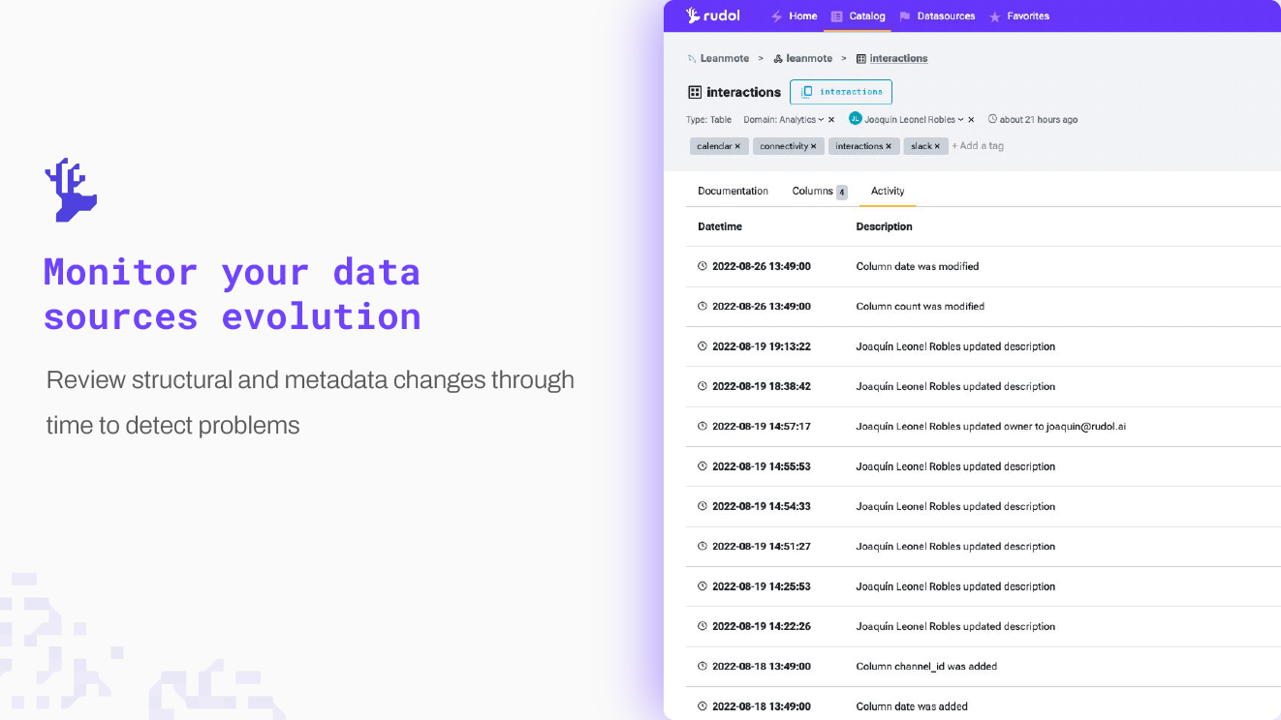
Task: Select the Activity tab
Action: click(888, 192)
